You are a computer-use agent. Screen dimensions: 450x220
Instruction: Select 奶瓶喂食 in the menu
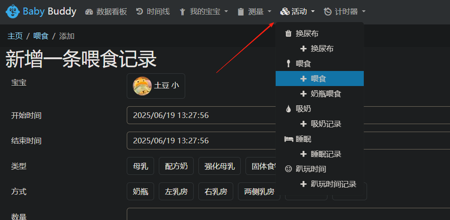point(319,94)
